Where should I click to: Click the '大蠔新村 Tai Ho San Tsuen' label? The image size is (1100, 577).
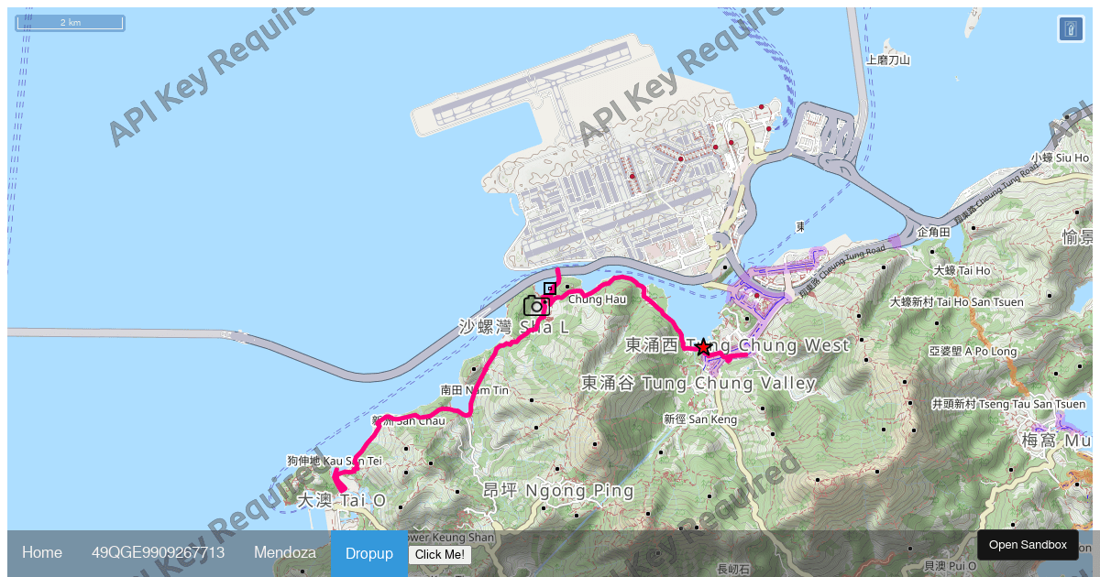coord(956,302)
